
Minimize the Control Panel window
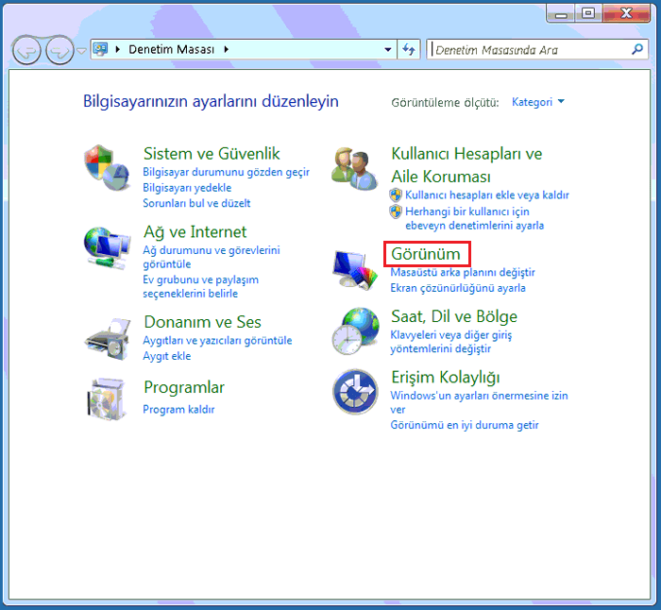(561, 13)
